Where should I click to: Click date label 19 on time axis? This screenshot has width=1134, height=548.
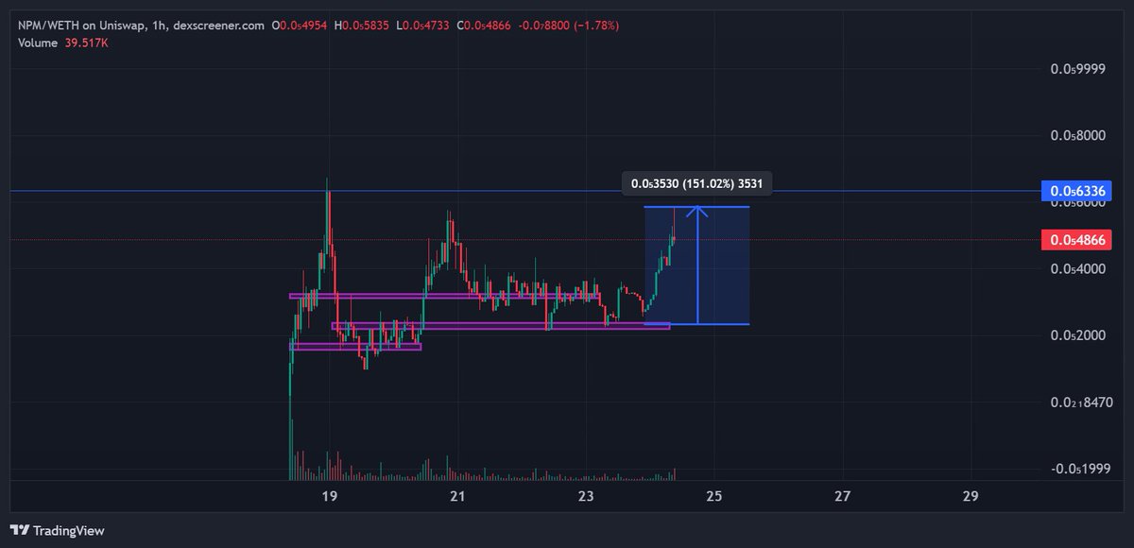pyautogui.click(x=329, y=496)
